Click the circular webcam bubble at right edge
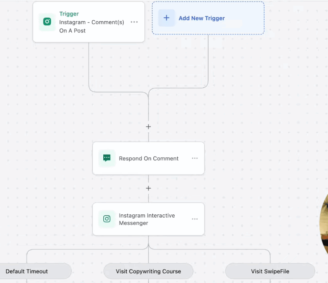 pyautogui.click(x=324, y=222)
